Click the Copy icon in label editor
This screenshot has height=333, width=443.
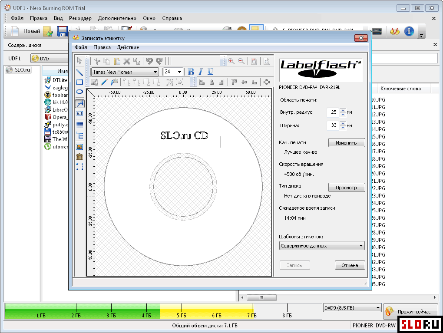(107, 61)
